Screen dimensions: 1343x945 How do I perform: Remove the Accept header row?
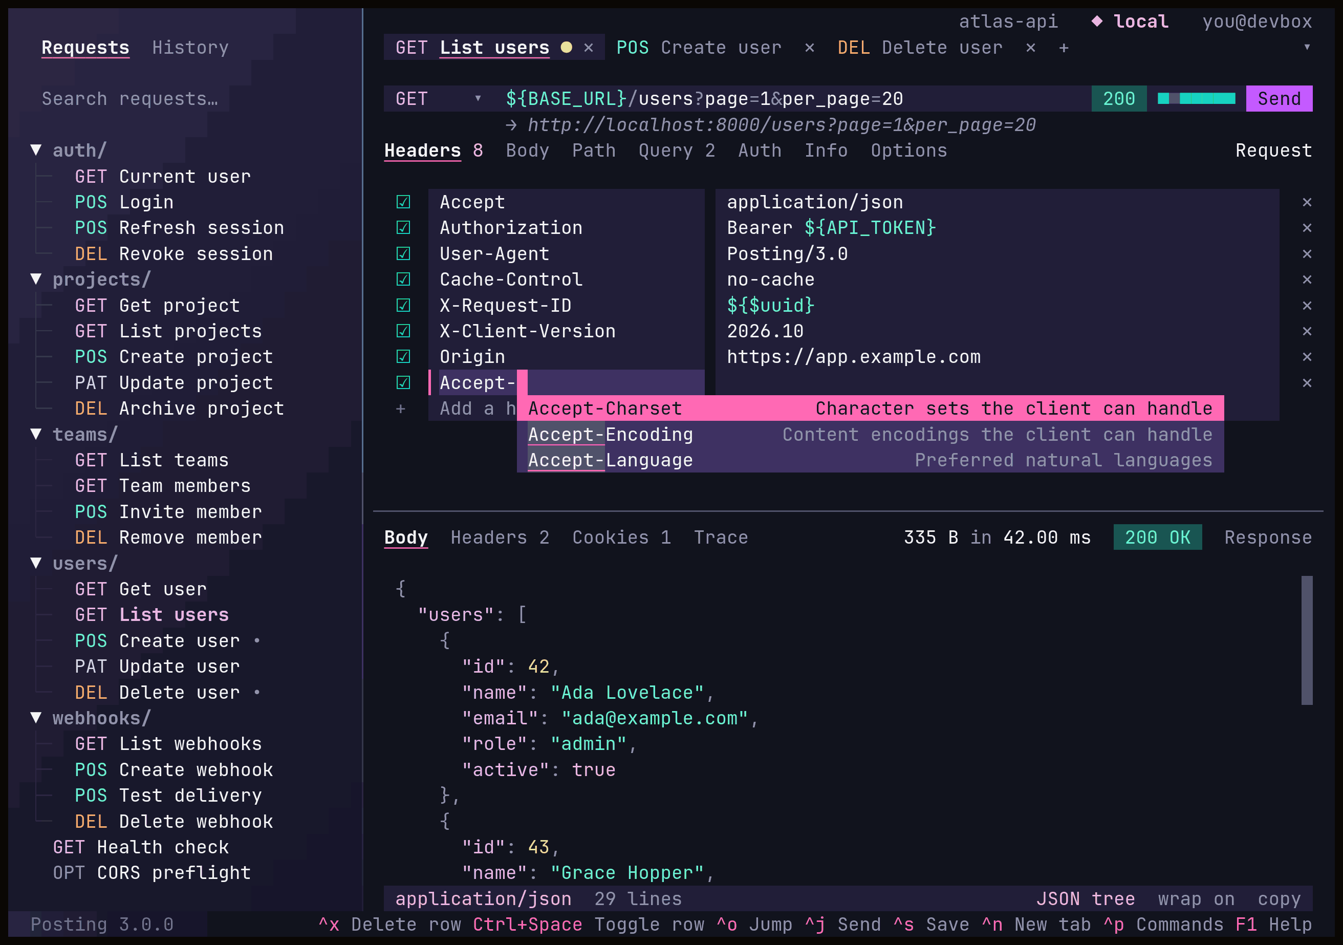[x=1307, y=202]
